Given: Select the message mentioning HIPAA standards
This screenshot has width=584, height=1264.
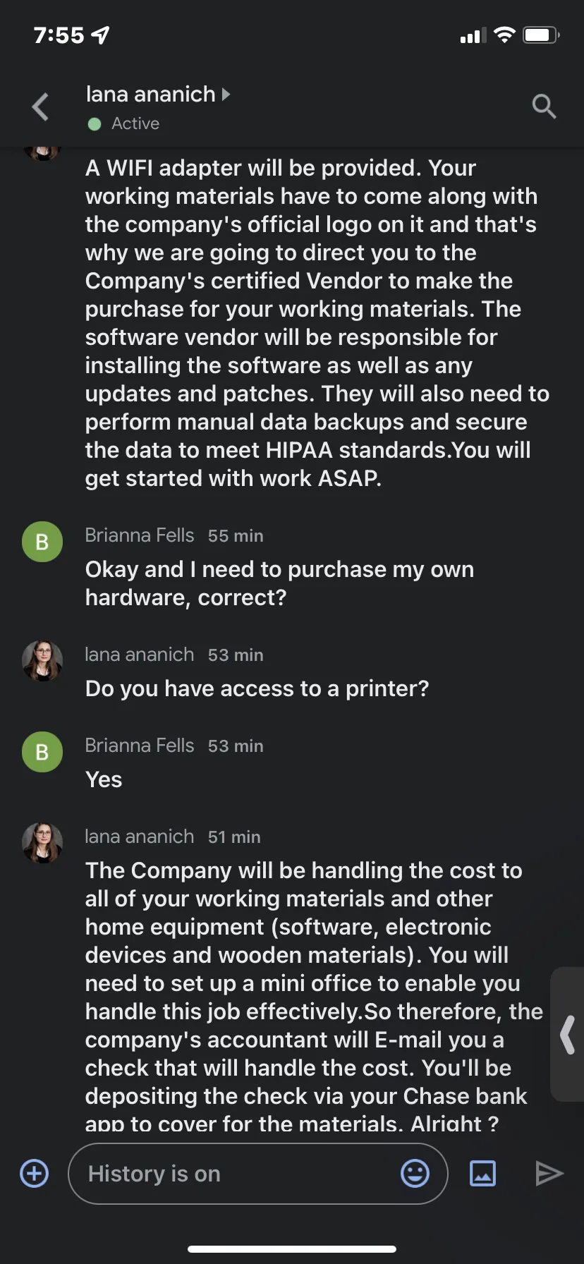Looking at the screenshot, I should coord(317,323).
